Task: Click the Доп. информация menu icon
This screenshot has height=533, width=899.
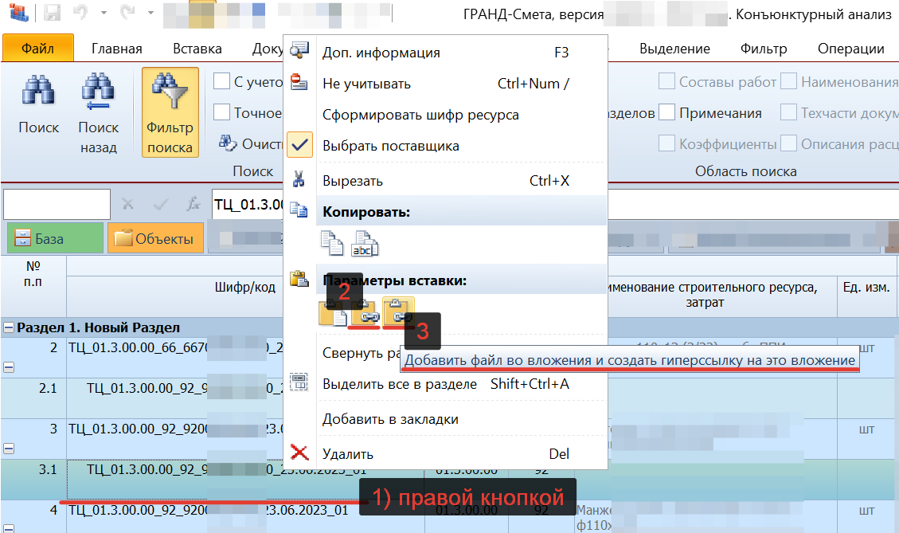Action: [299, 52]
